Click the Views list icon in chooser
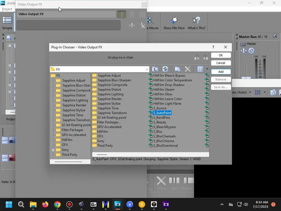Screen dimensions: 281x211 tap(200, 69)
